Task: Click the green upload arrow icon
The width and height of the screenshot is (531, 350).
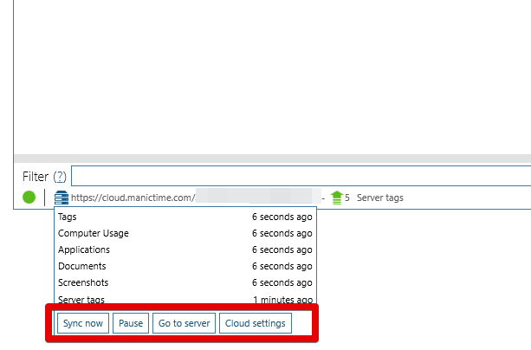Action: pos(337,198)
